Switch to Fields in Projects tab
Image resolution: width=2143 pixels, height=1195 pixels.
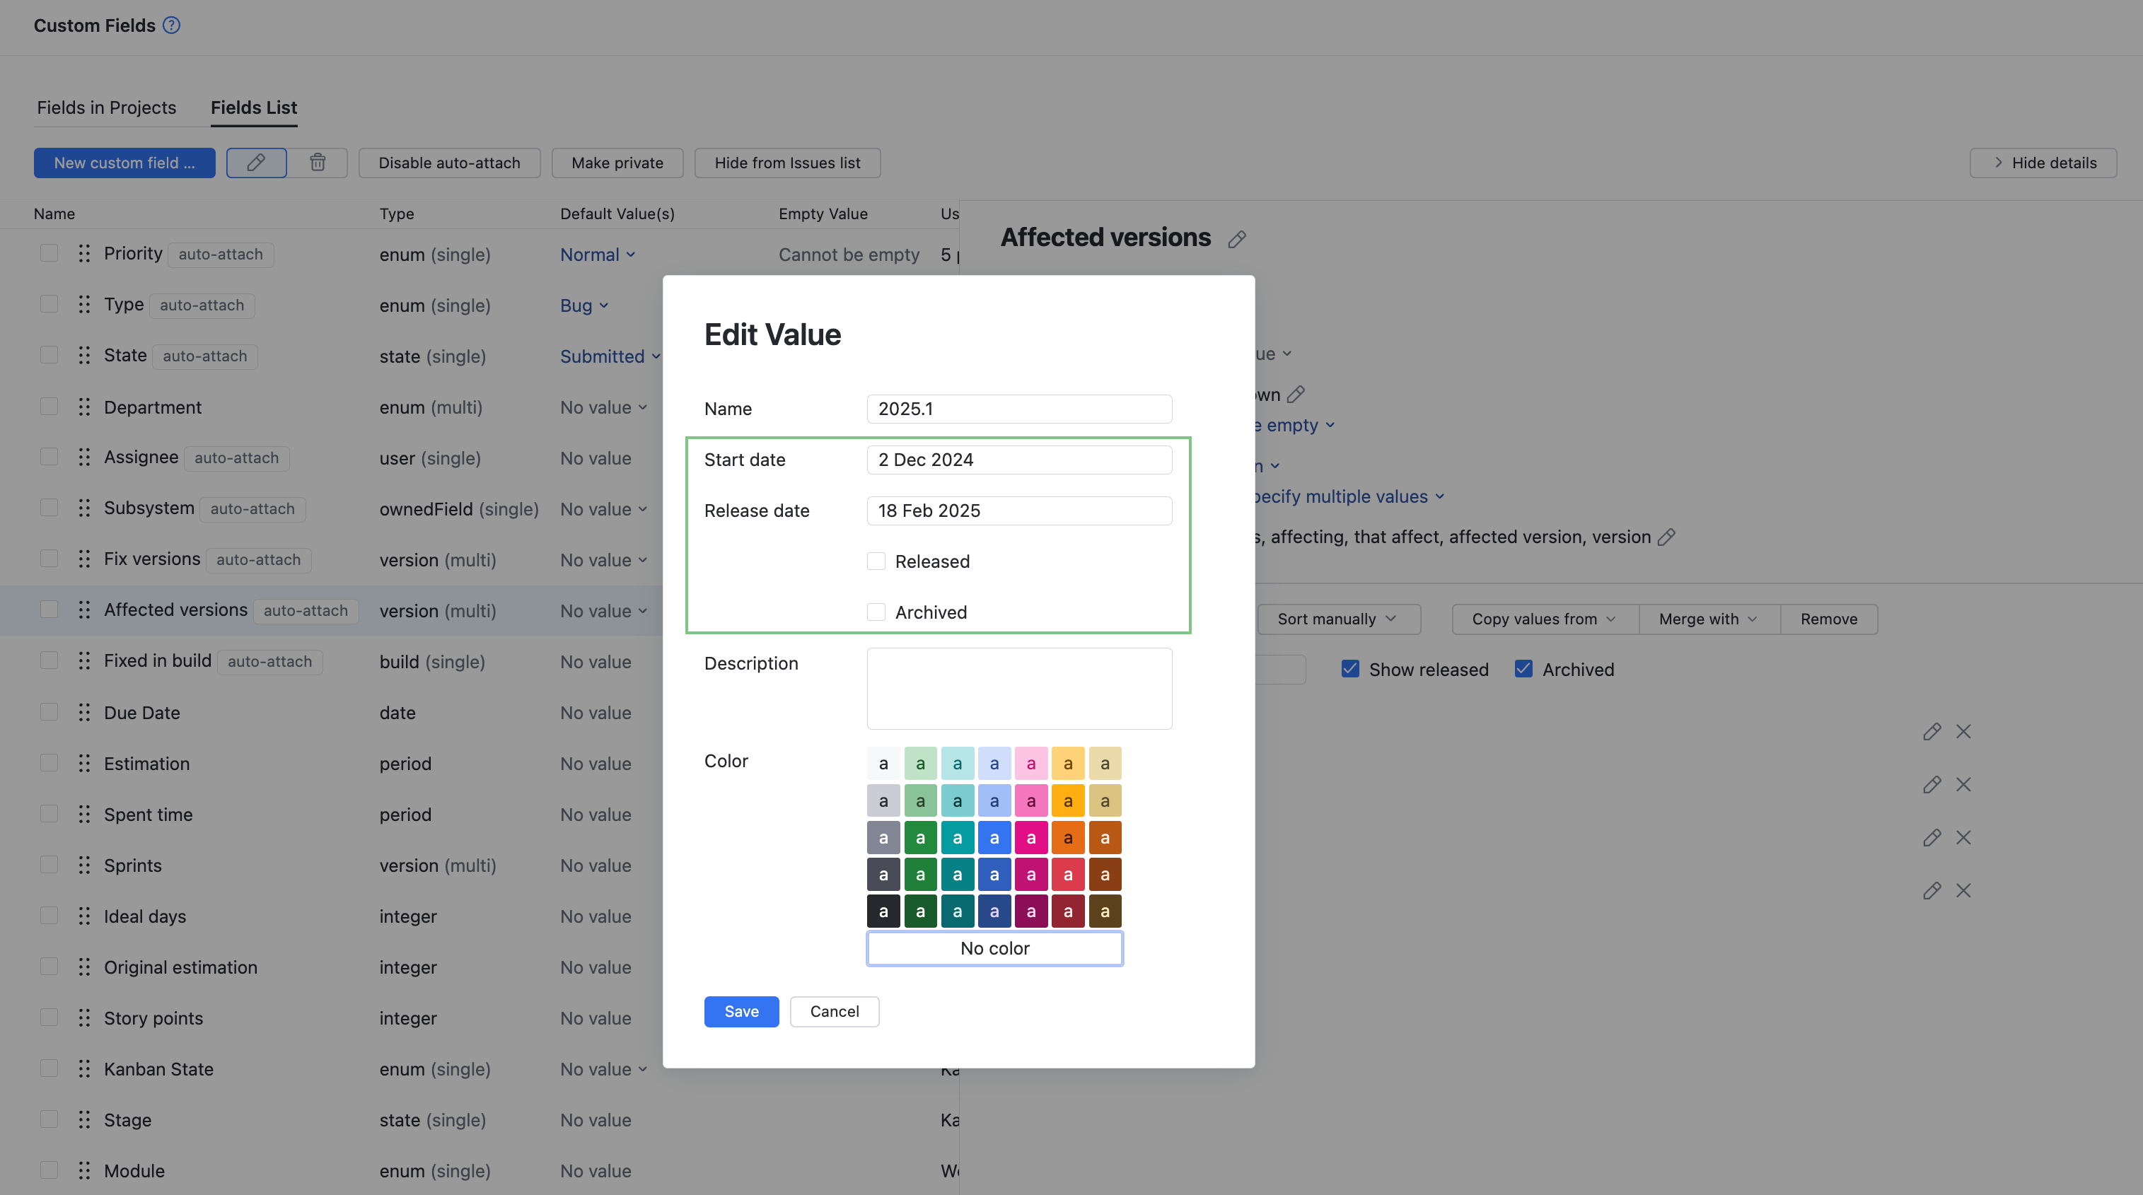(107, 107)
